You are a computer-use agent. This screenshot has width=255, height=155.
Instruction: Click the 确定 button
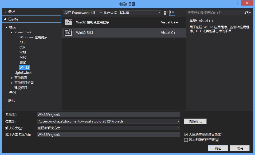tap(218, 148)
